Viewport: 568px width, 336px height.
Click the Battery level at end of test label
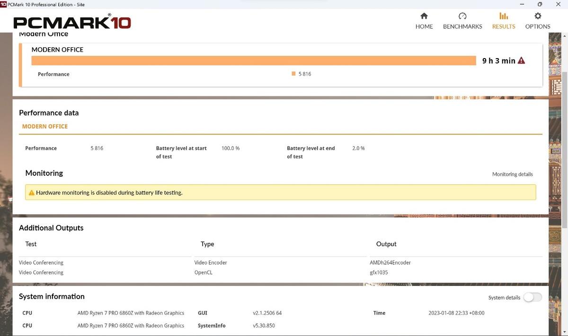[x=311, y=152]
